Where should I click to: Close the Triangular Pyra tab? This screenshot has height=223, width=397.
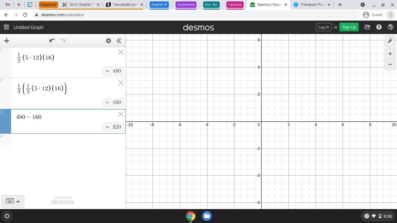330,5
